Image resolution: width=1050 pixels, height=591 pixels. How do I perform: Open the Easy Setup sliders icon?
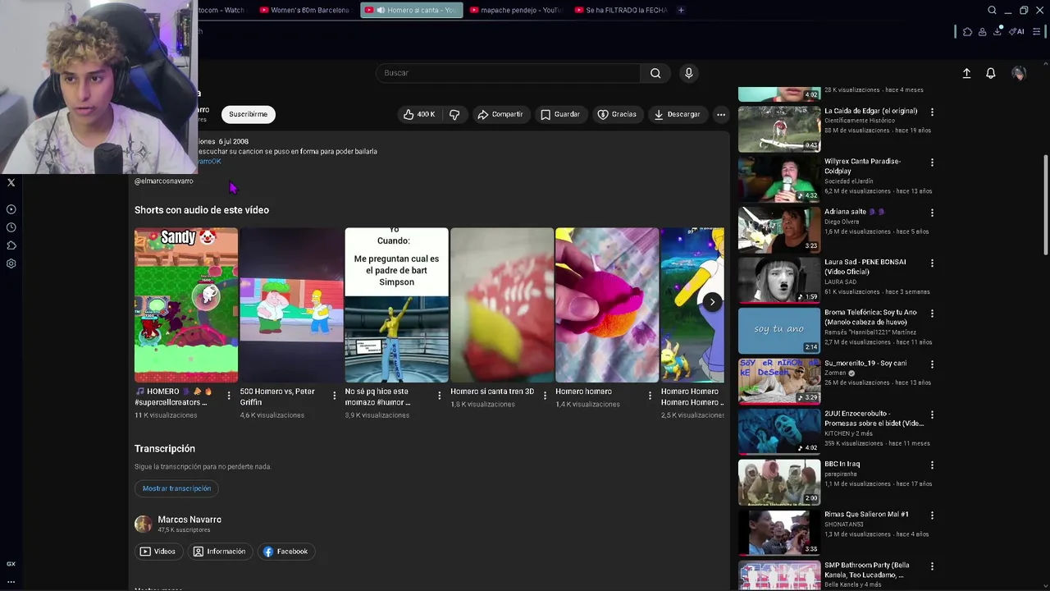(1037, 31)
